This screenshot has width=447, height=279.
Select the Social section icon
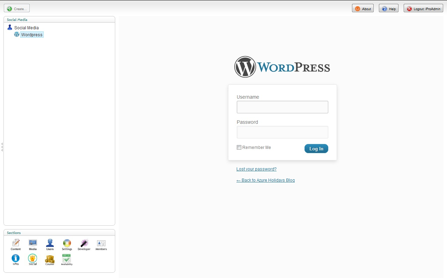tap(33, 260)
